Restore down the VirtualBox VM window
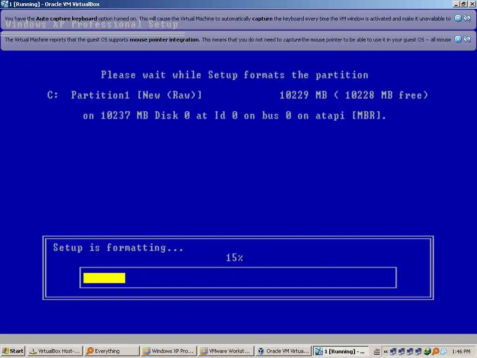477x358 pixels. (x=463, y=4)
